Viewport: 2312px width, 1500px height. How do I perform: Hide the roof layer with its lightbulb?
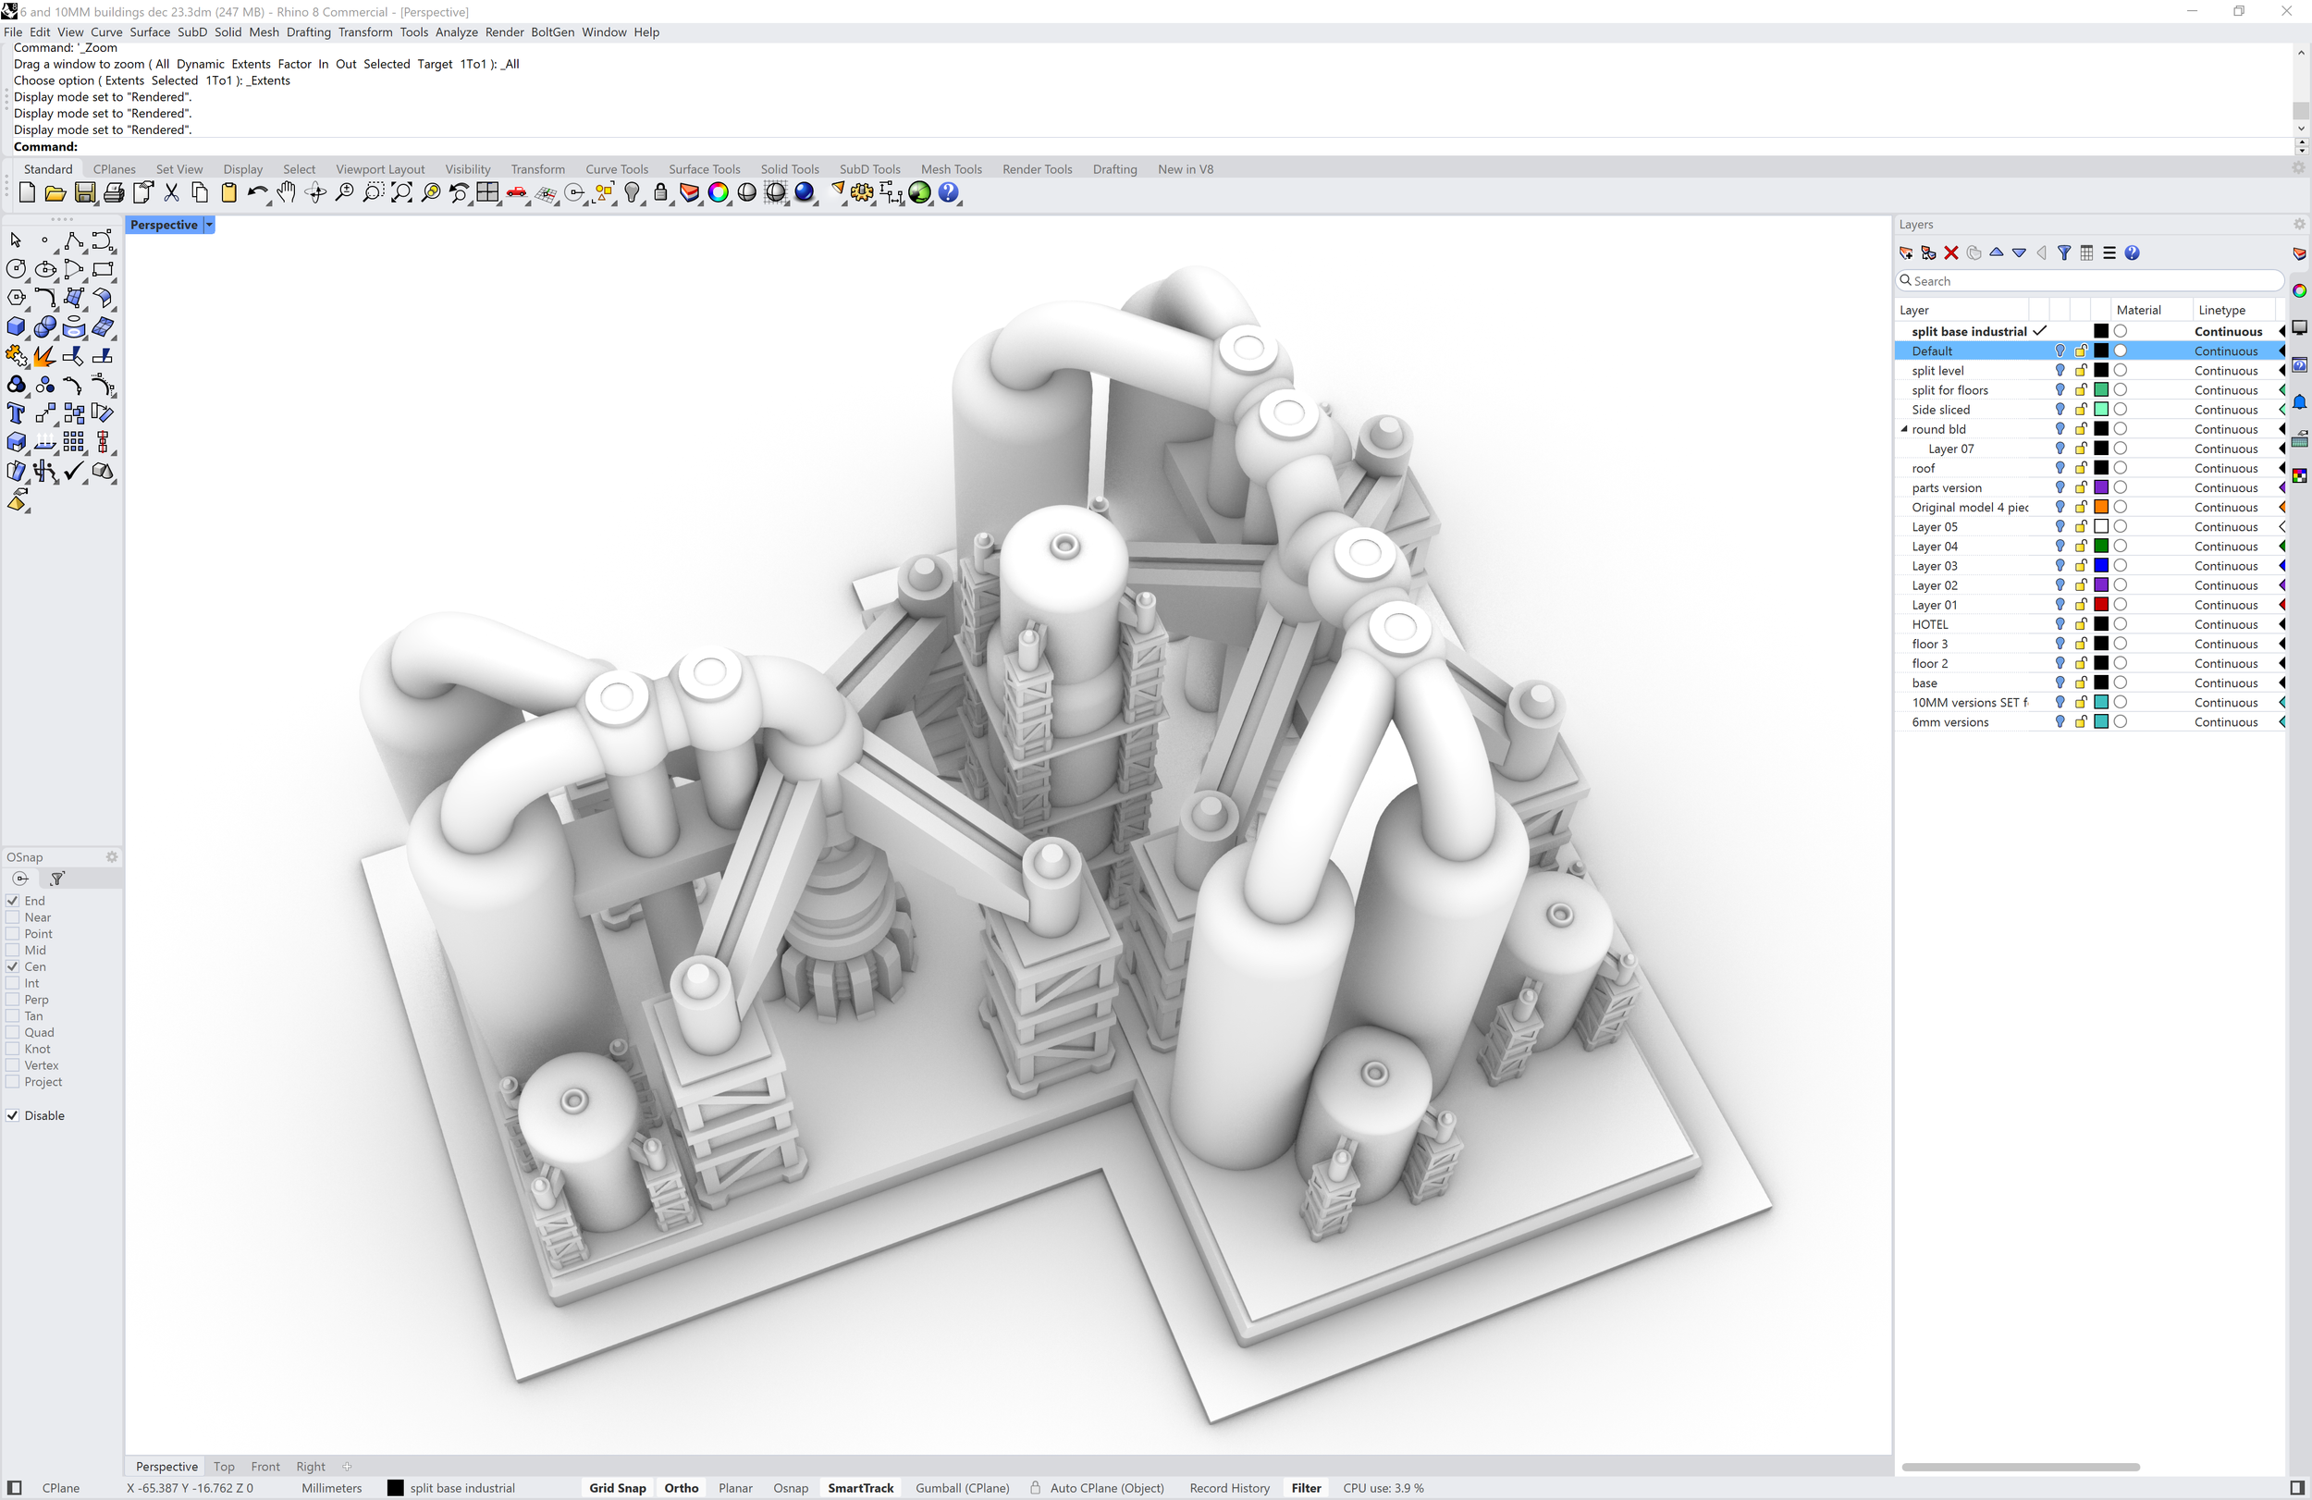click(2060, 467)
